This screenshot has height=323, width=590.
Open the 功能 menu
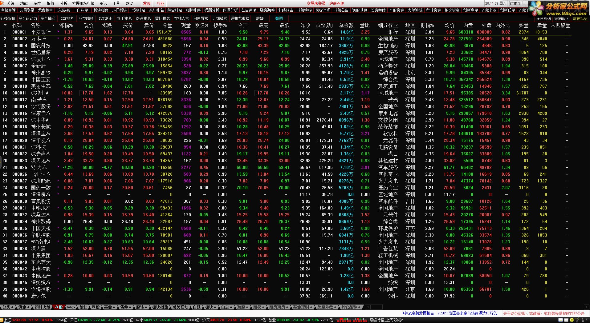(x=24, y=3)
